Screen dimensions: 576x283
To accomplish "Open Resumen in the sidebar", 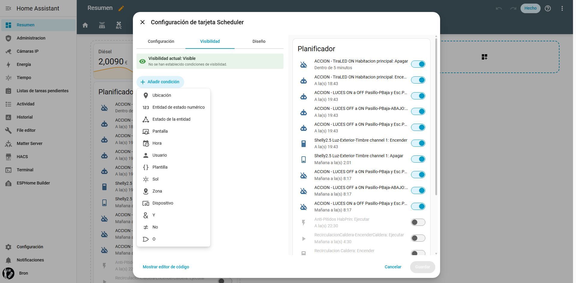I will (38, 25).
